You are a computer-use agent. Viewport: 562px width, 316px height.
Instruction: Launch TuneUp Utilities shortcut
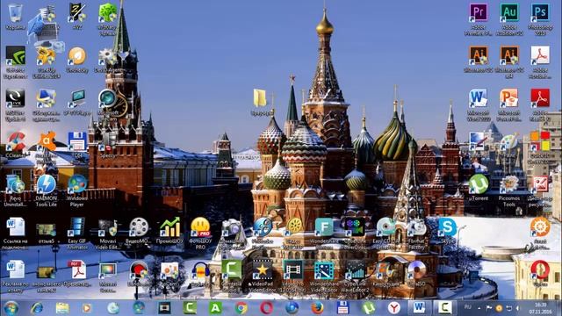pos(47,61)
